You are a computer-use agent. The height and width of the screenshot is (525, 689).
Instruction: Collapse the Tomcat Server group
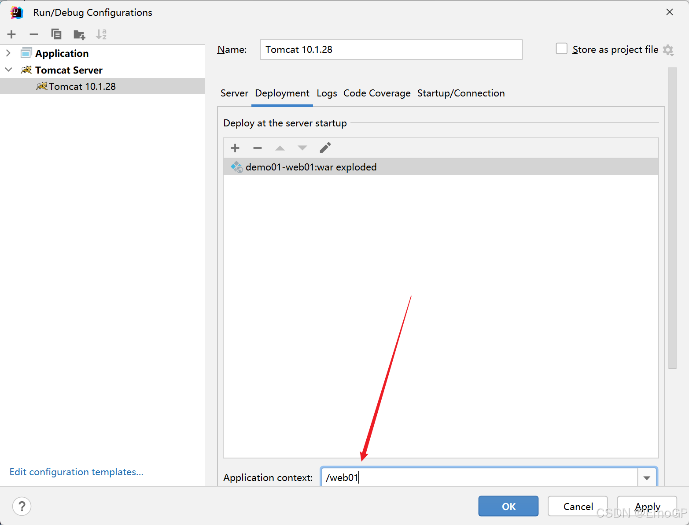click(x=8, y=70)
